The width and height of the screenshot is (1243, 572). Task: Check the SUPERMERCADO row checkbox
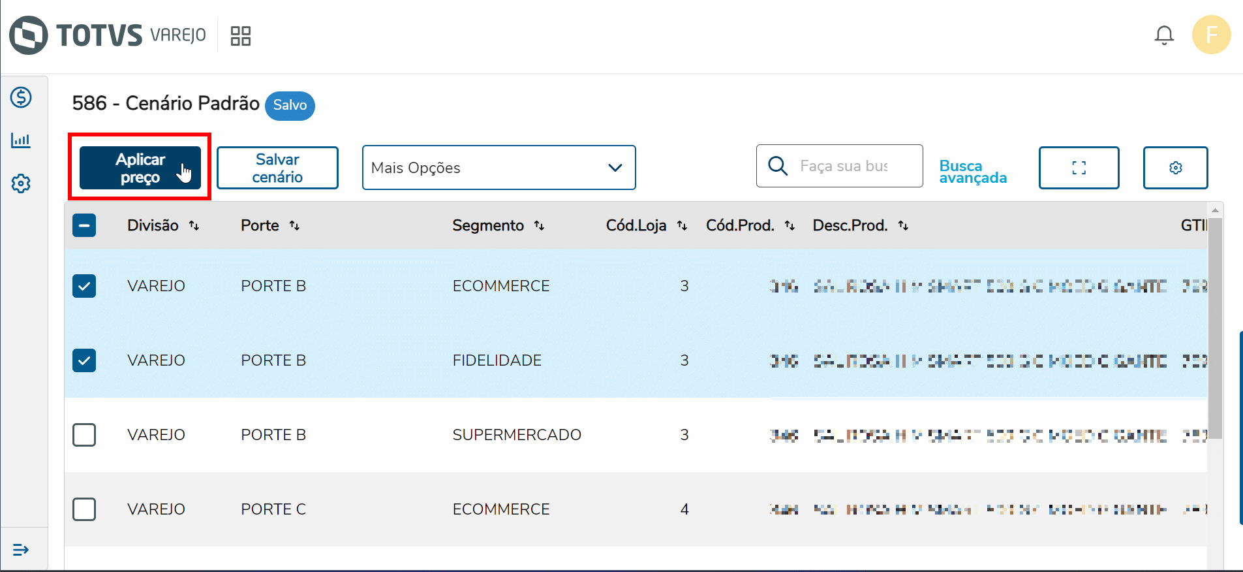[84, 435]
